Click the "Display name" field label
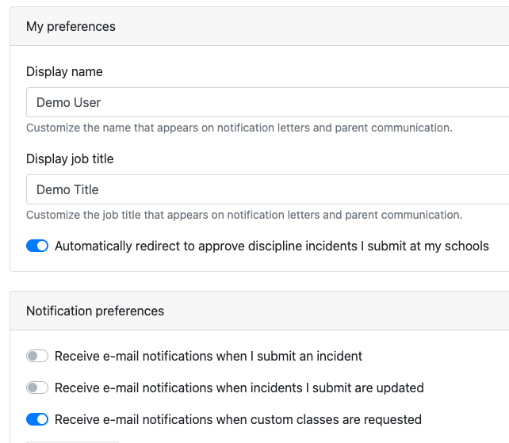This screenshot has width=509, height=443. click(x=64, y=72)
